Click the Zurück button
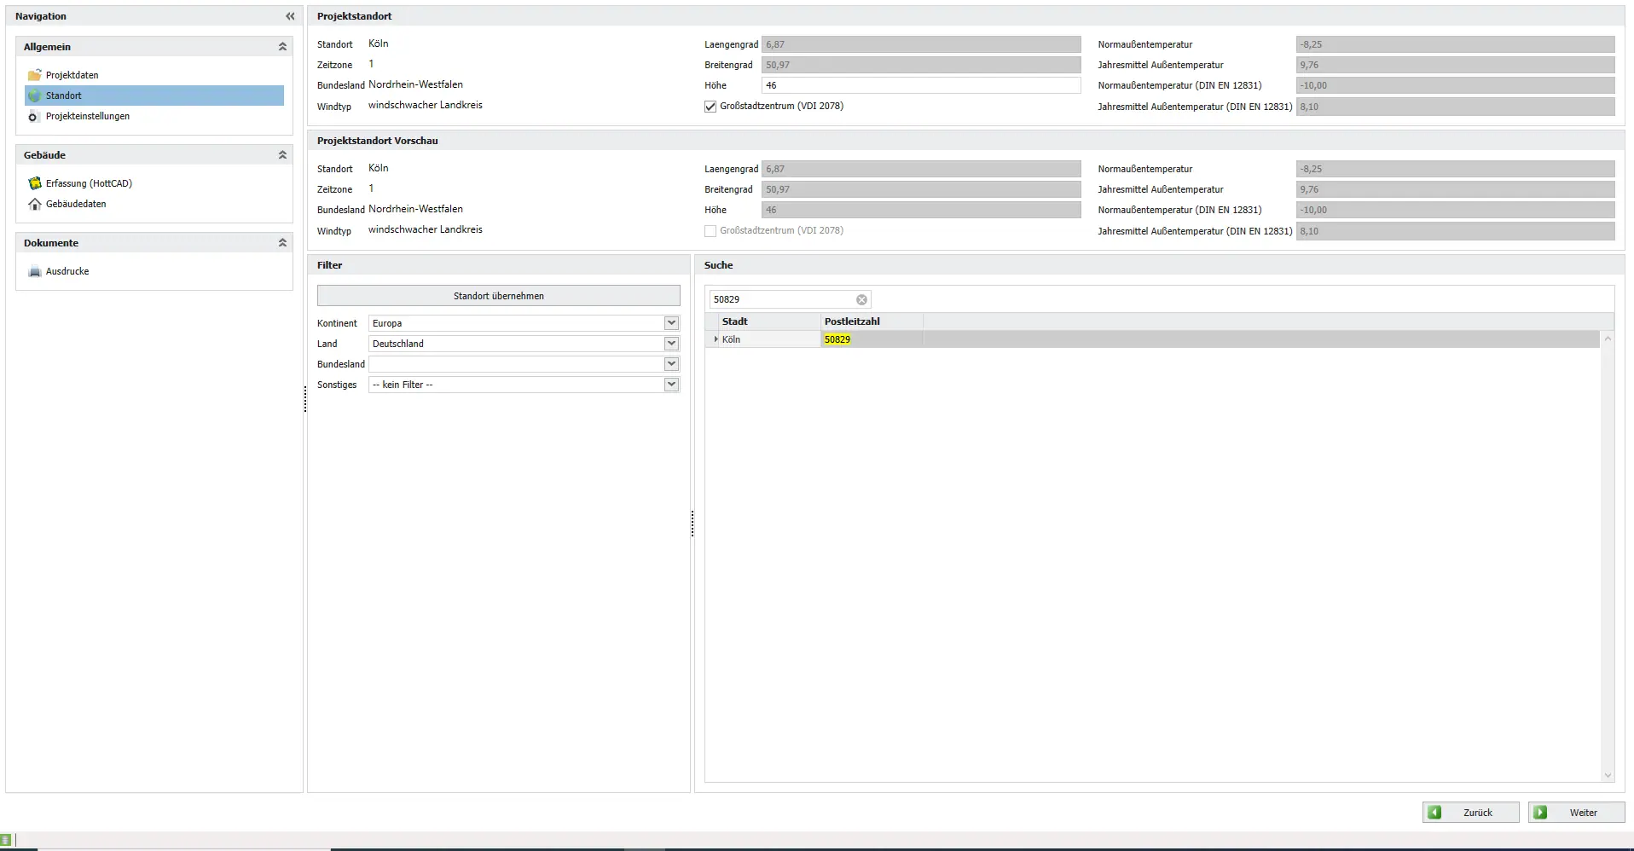1634x851 pixels. tap(1470, 813)
